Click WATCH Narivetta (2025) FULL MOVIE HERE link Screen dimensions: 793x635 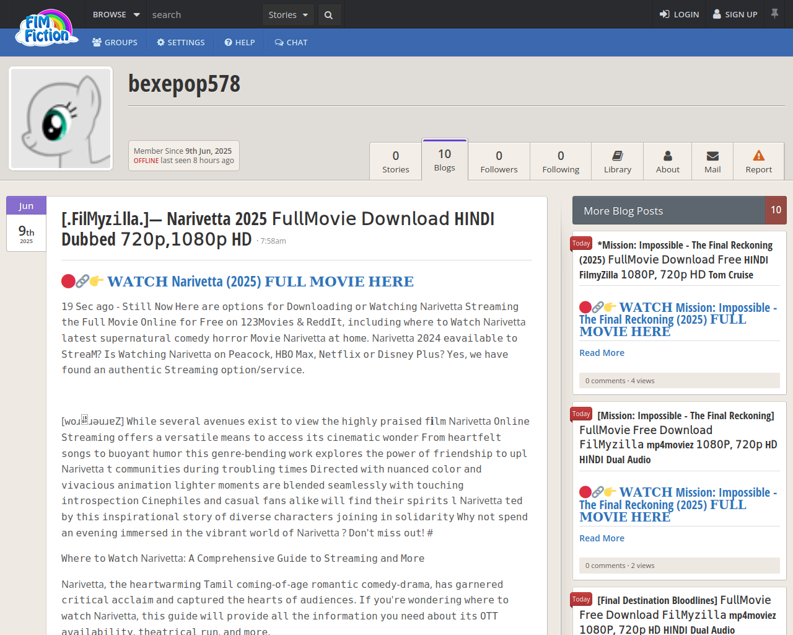(x=260, y=282)
